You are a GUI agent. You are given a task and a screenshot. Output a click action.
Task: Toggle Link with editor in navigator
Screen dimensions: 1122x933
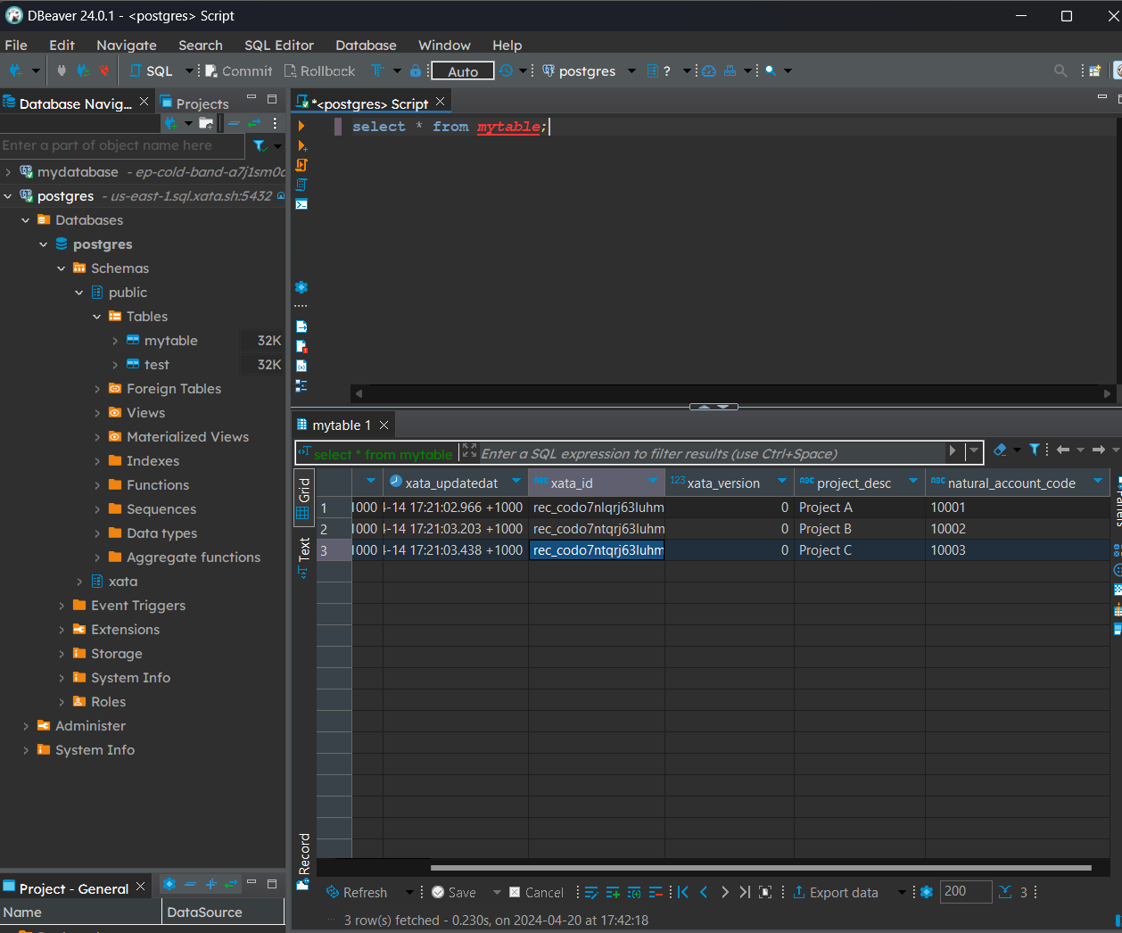pyautogui.click(x=254, y=123)
